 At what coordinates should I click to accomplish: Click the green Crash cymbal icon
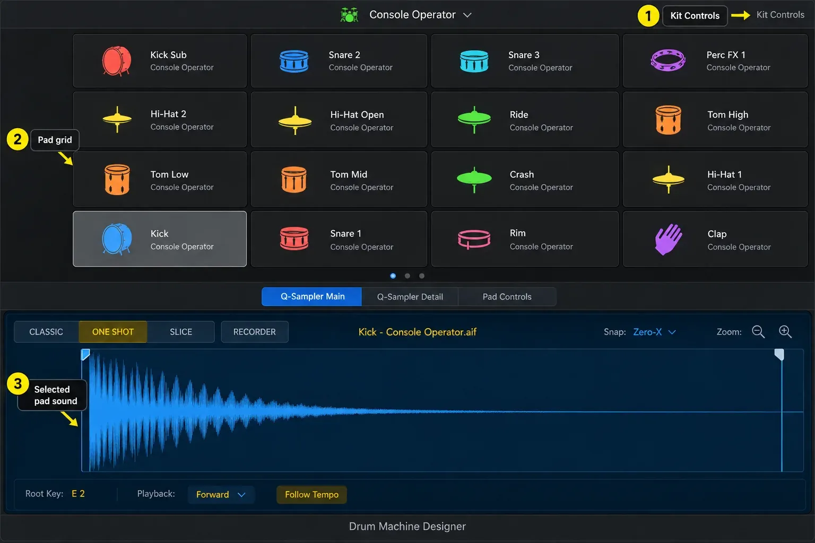click(474, 180)
